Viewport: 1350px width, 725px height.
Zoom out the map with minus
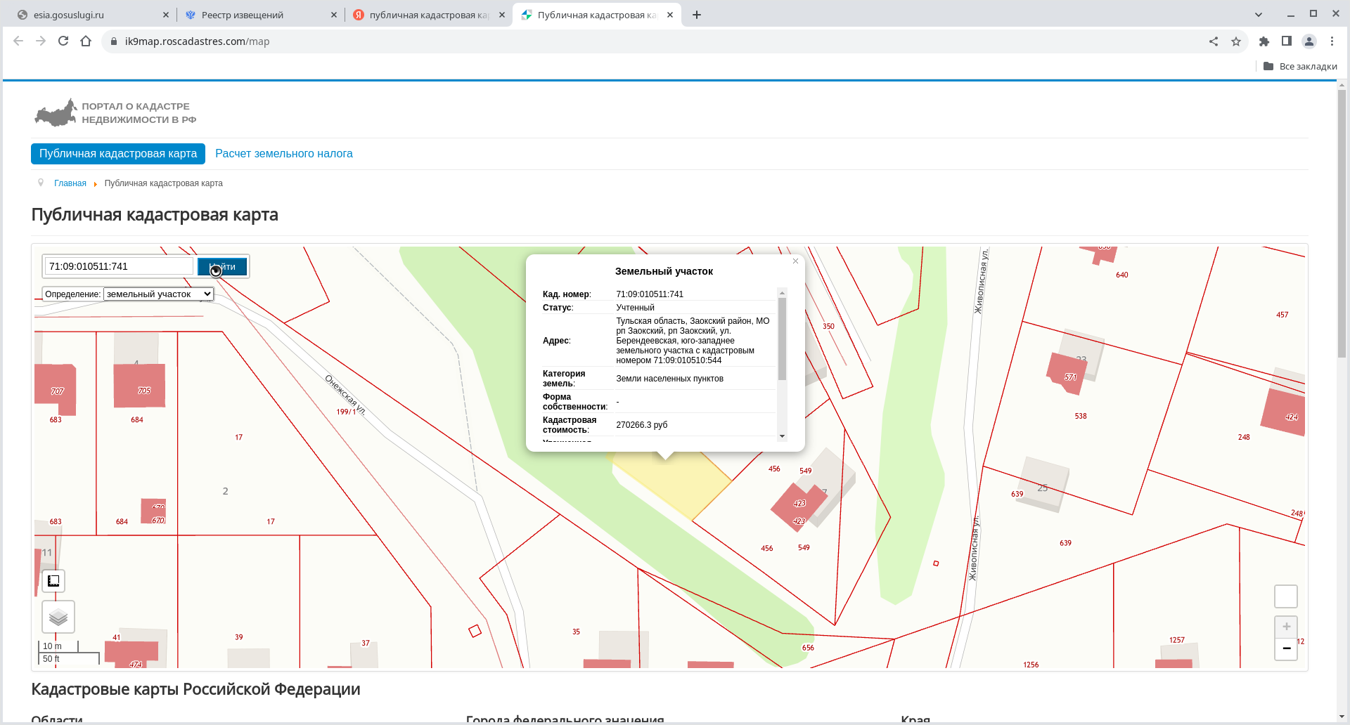[x=1286, y=648]
